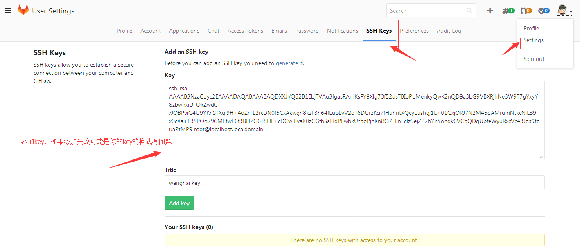
Task: Go to the Audit Log tab
Action: 449,31
